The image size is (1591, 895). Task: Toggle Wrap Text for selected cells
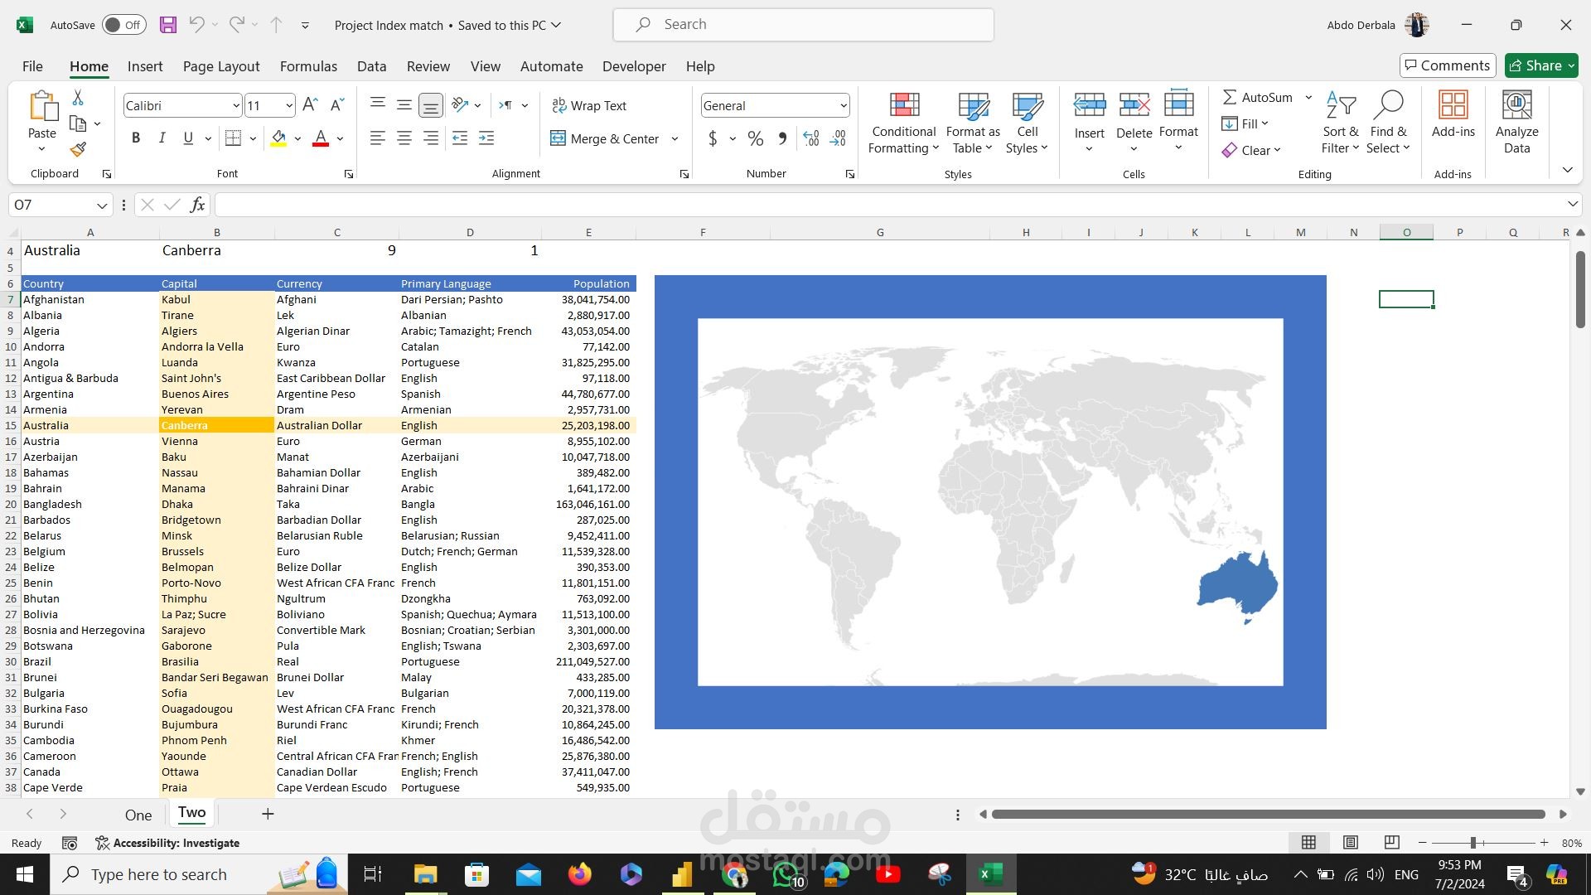click(589, 105)
